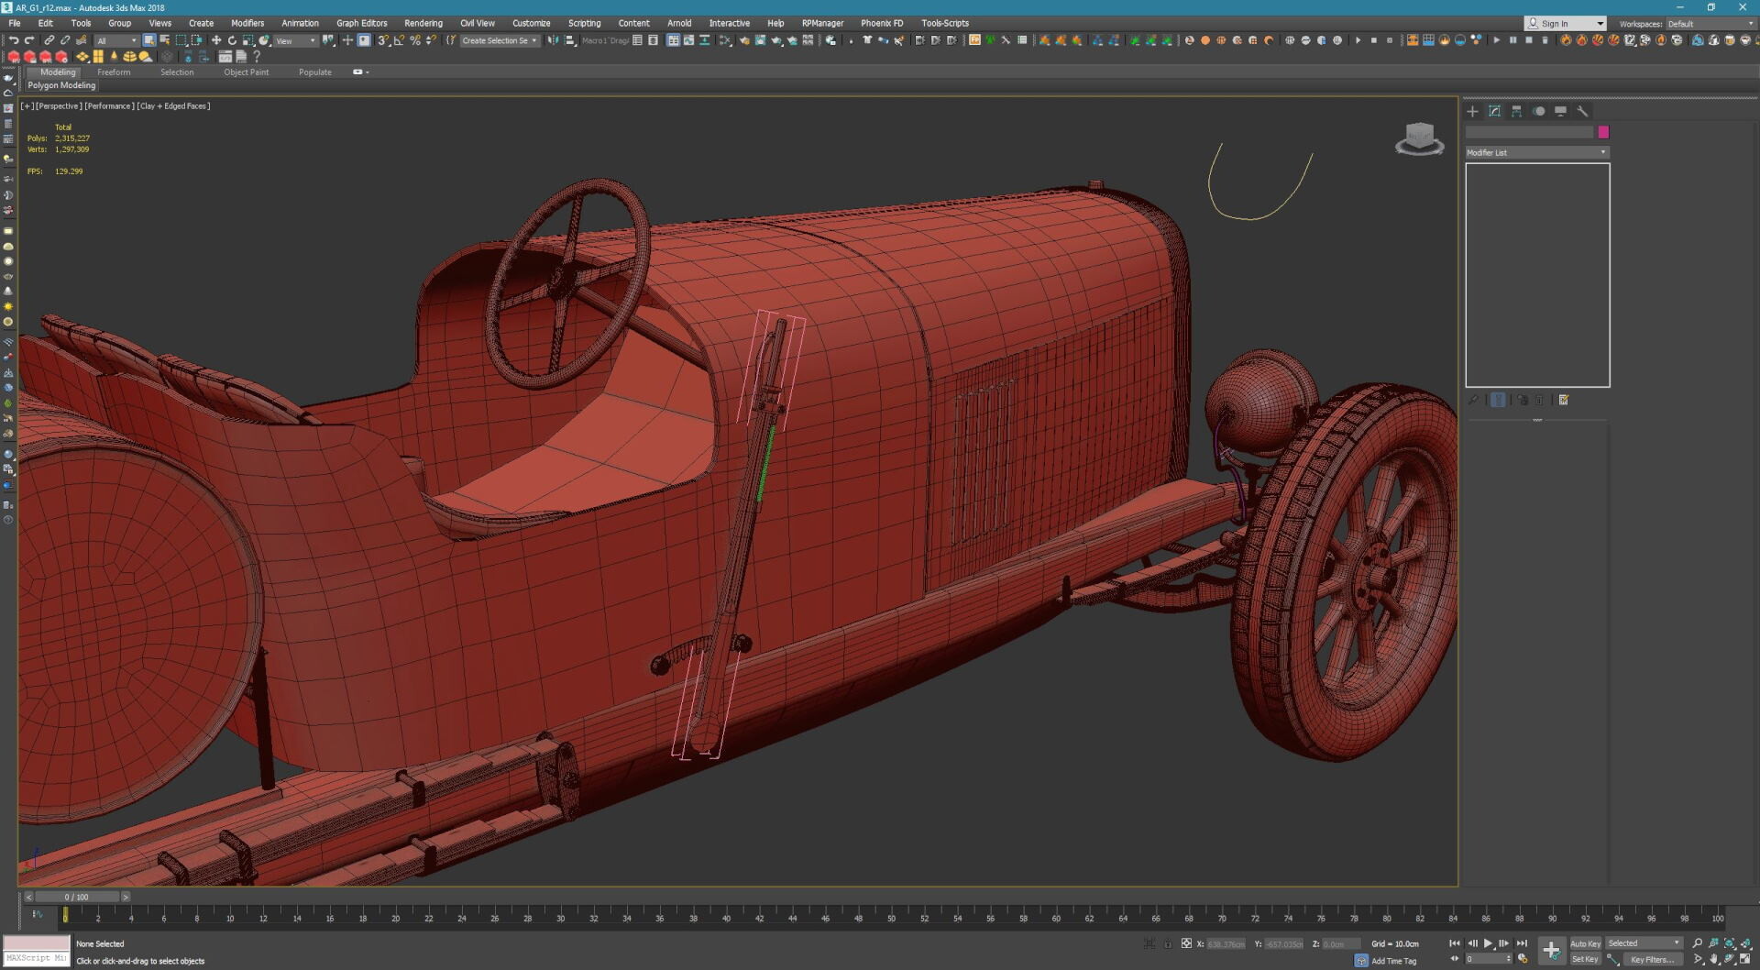1760x970 pixels.
Task: Click the Zoom Extents Selected icon
Action: coord(1730,943)
